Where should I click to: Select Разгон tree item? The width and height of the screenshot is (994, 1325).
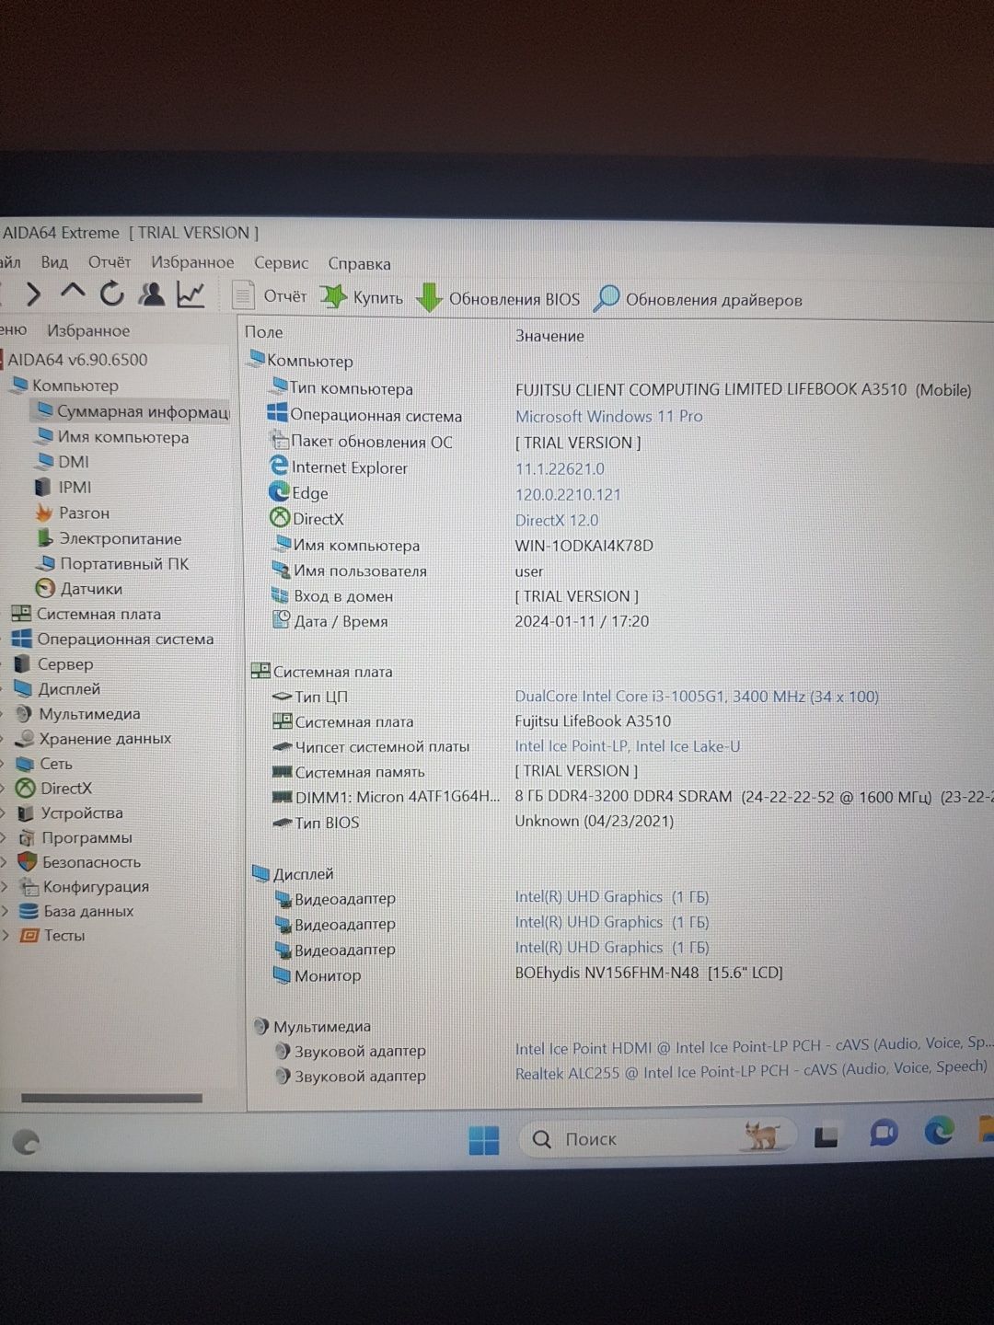(x=73, y=513)
